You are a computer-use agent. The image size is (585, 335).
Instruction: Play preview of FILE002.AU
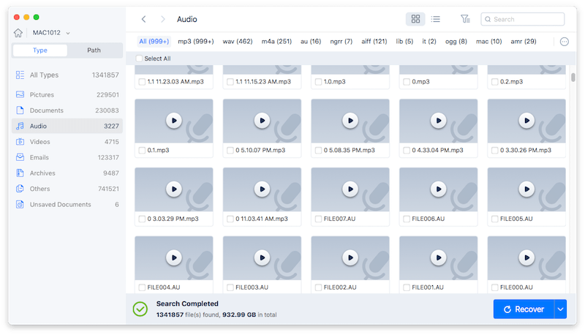pos(350,257)
